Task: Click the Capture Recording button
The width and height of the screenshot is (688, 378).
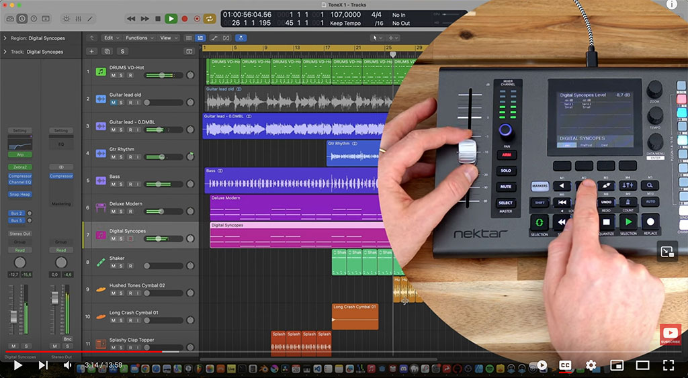Action: (197, 19)
